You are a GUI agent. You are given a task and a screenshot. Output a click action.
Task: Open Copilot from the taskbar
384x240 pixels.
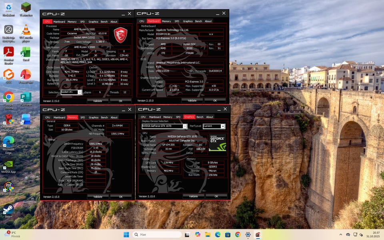(x=197, y=235)
